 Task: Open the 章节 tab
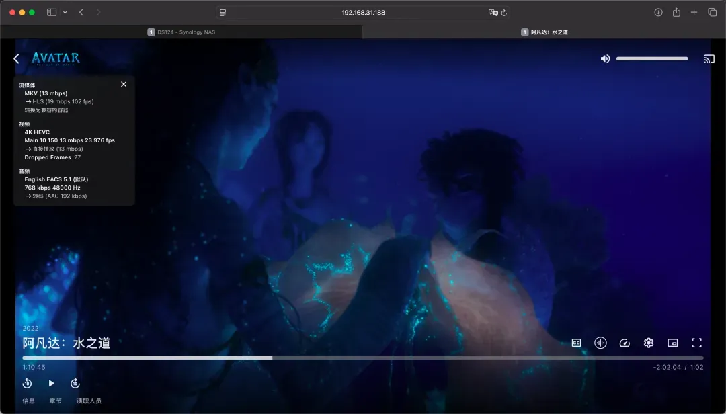56,401
